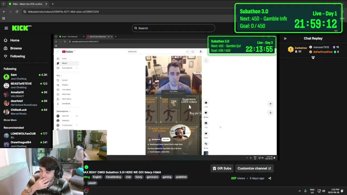Open recommended channel LONEWOLFanCUB

coord(25,135)
